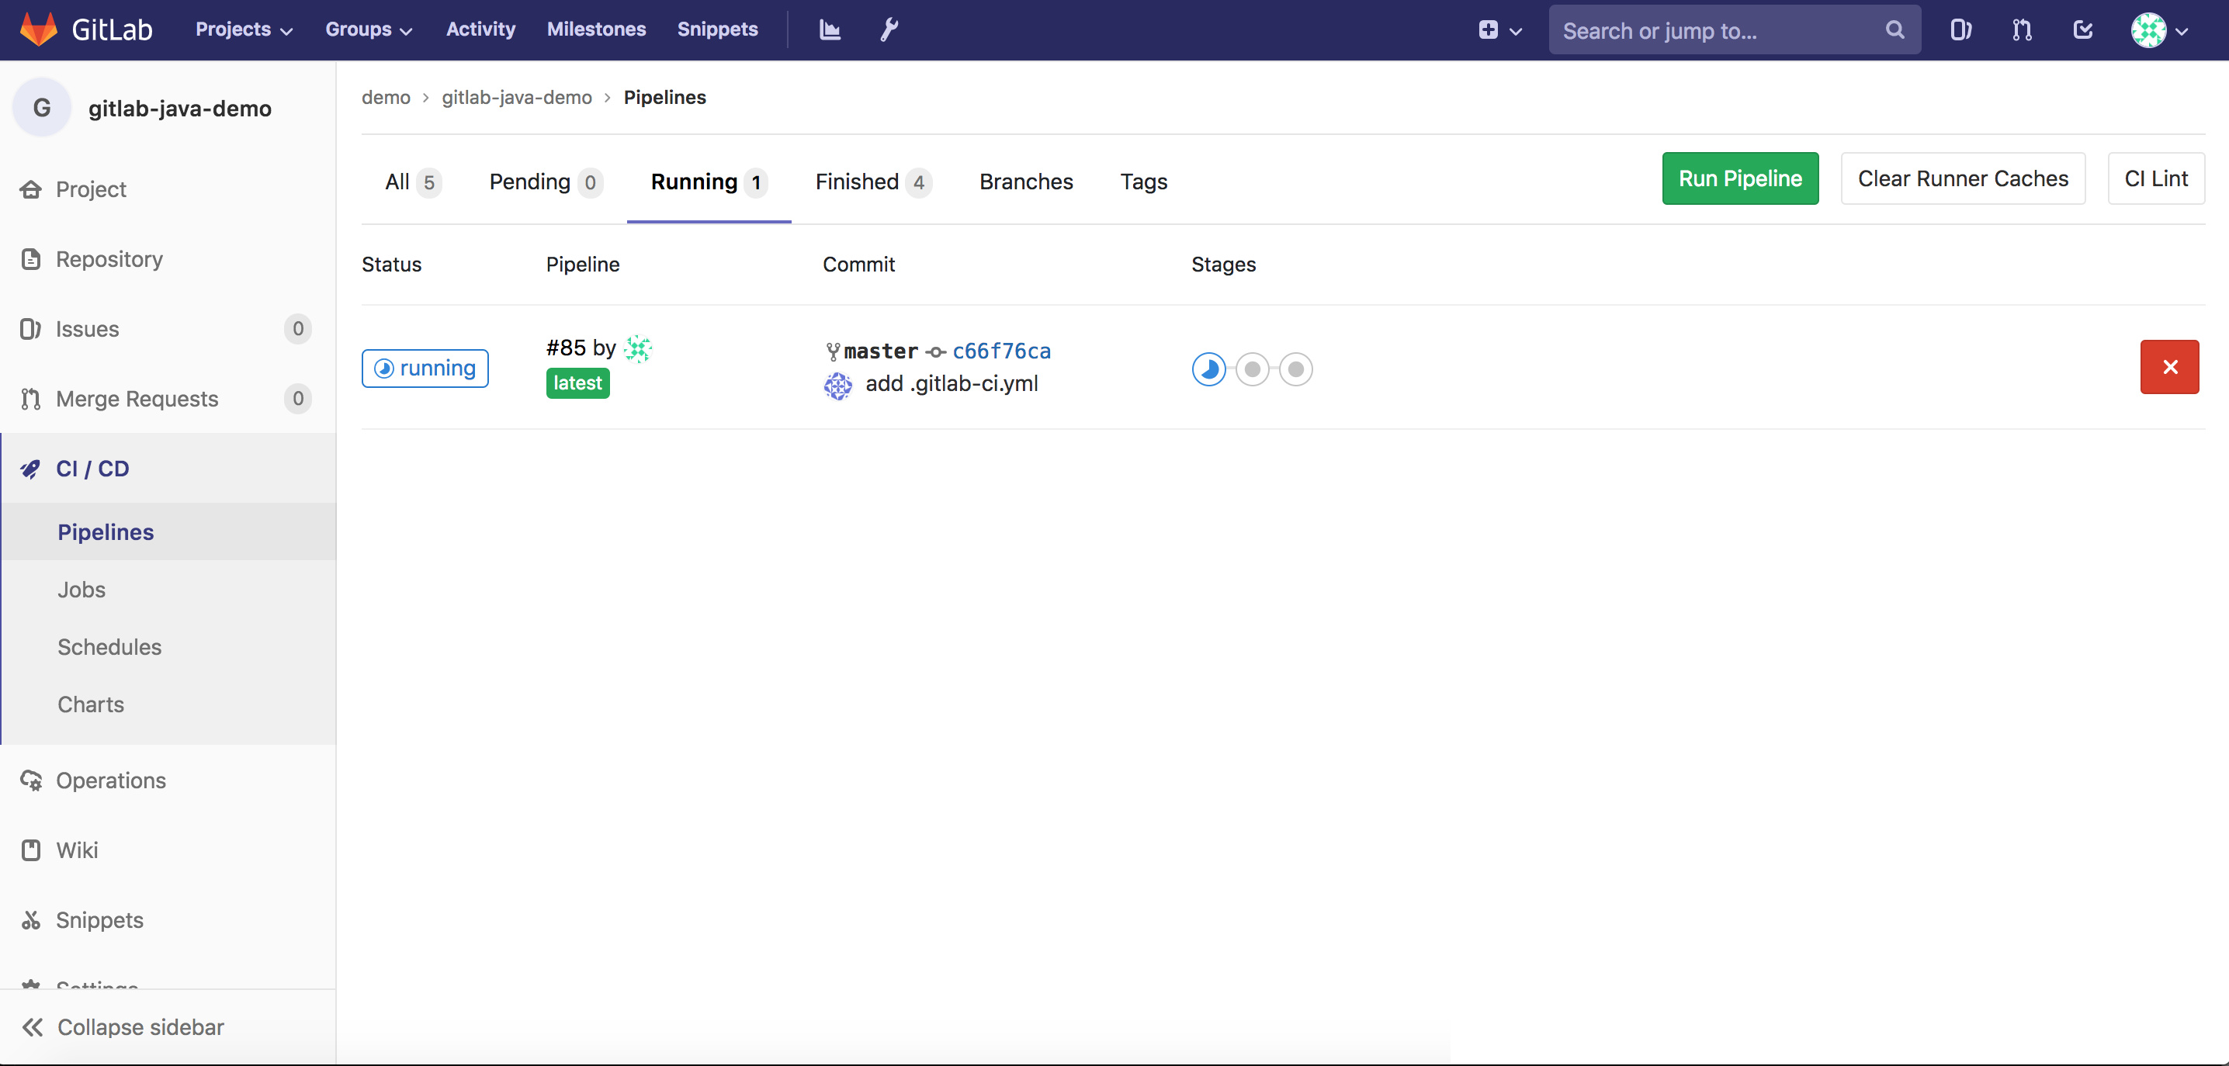Image resolution: width=2229 pixels, height=1066 pixels.
Task: Open the Admin Area wrench icon
Action: click(x=889, y=30)
